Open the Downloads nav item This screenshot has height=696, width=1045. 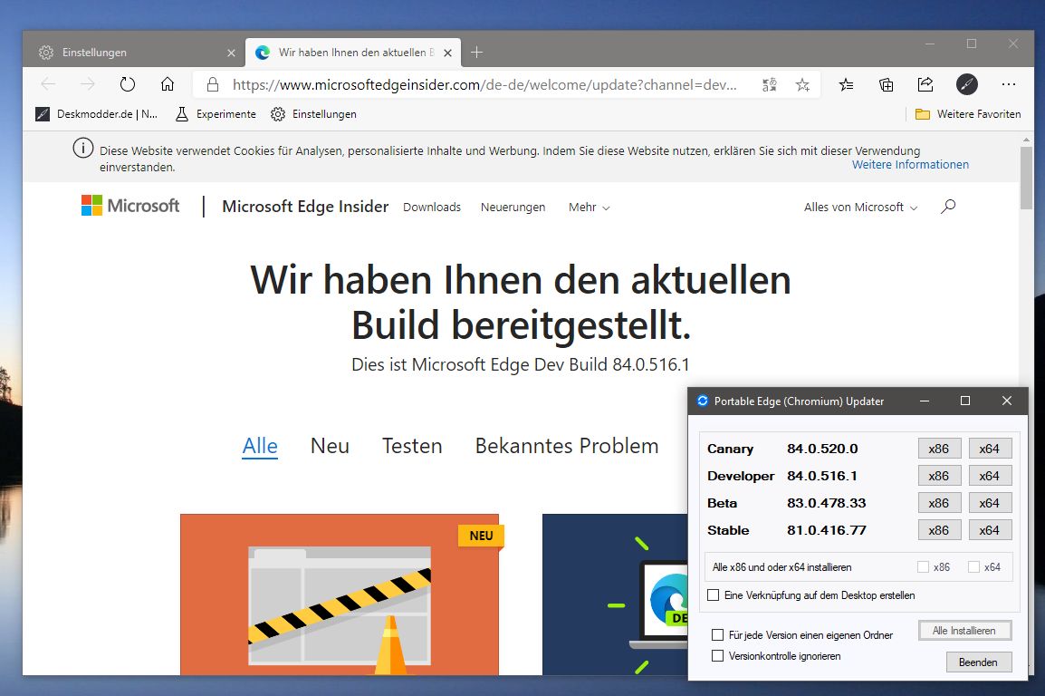(432, 208)
